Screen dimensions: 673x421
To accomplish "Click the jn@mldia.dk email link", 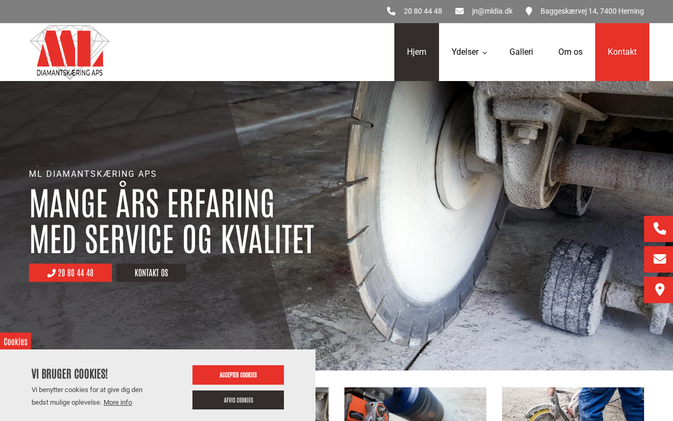I will [492, 11].
